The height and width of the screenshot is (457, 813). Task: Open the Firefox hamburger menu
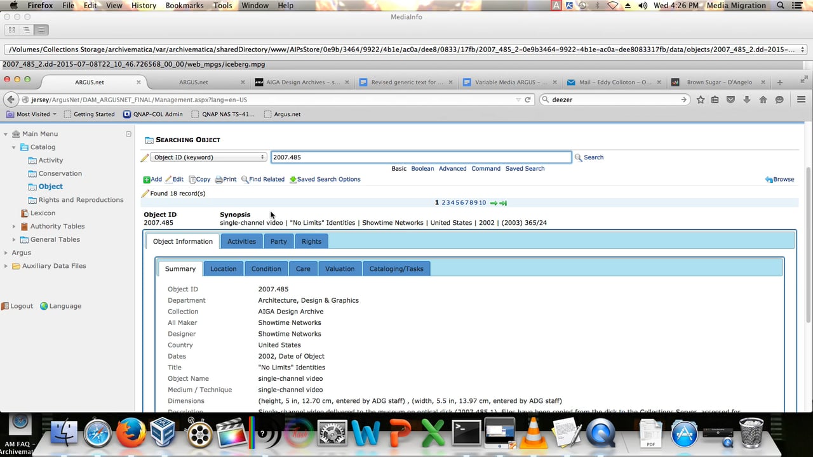801,100
